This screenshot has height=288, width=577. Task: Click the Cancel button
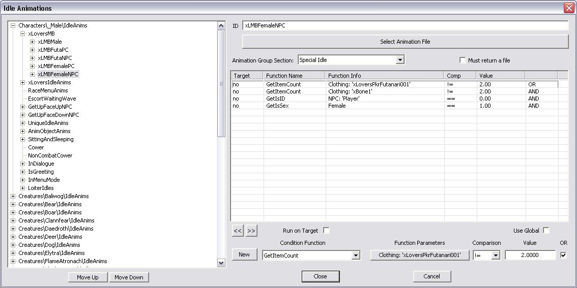[x=431, y=276]
